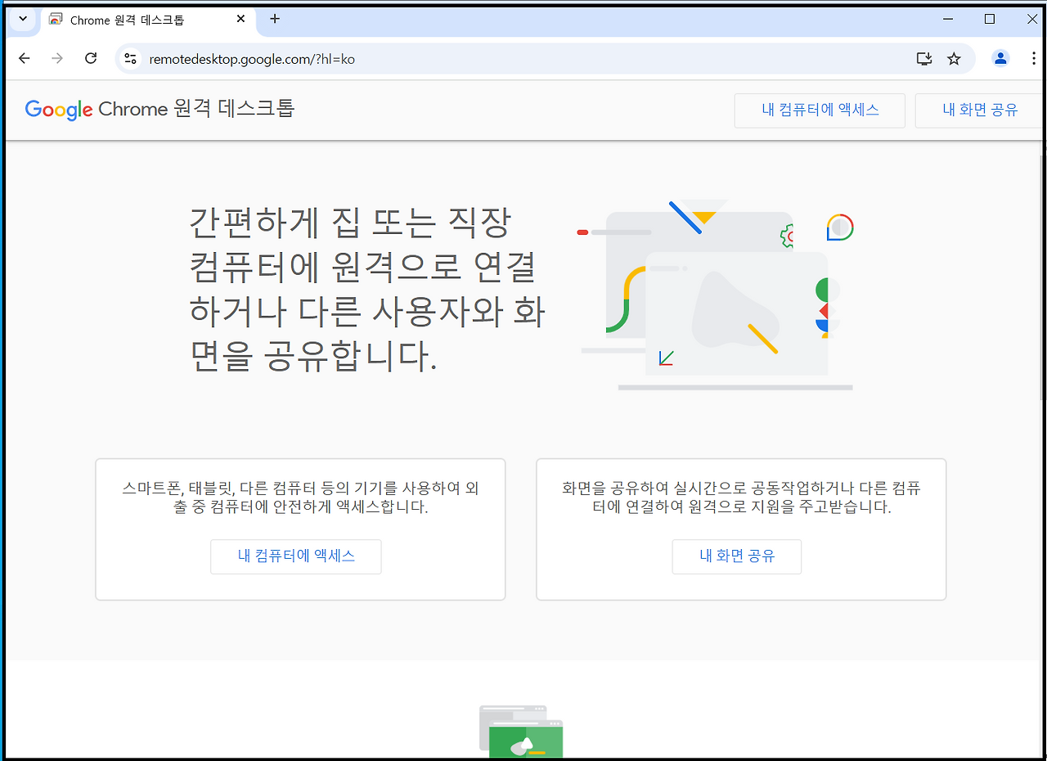The height and width of the screenshot is (761, 1047).
Task: Close the Chrome window
Action: click(1031, 19)
